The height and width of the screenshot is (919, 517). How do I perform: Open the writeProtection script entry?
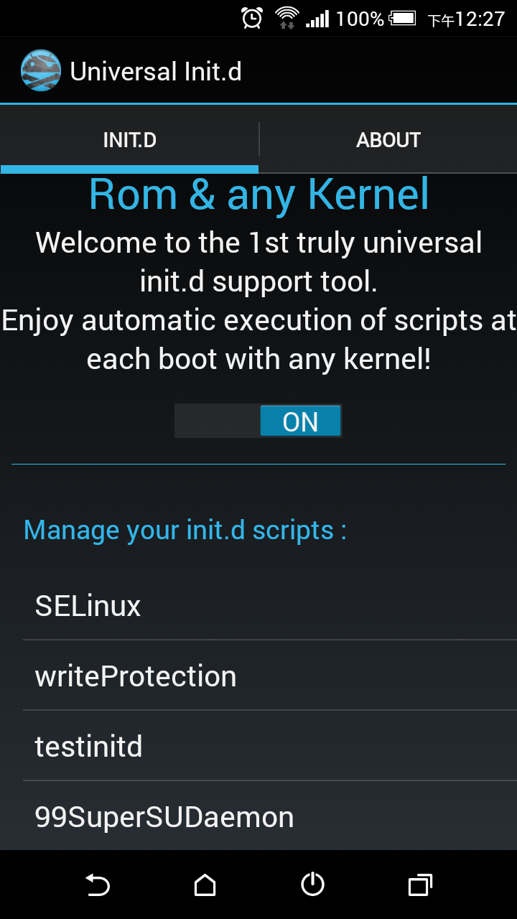click(270, 676)
